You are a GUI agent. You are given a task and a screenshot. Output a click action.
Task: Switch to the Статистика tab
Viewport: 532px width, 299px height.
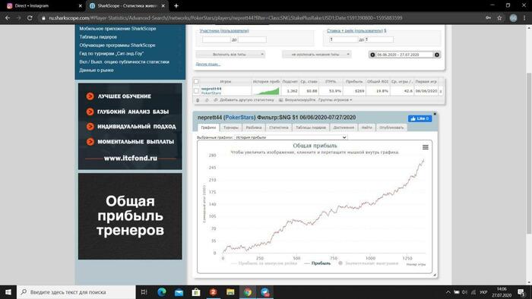[x=279, y=127]
